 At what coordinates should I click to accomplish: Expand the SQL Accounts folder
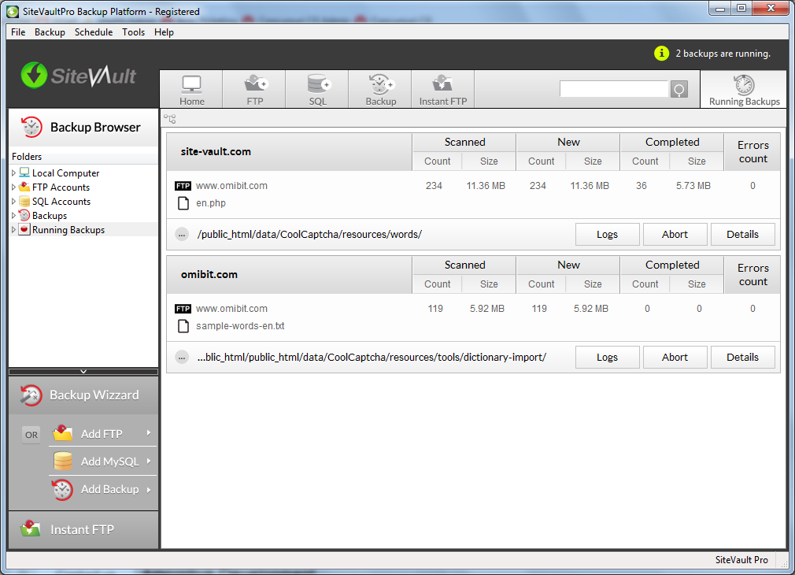click(13, 202)
